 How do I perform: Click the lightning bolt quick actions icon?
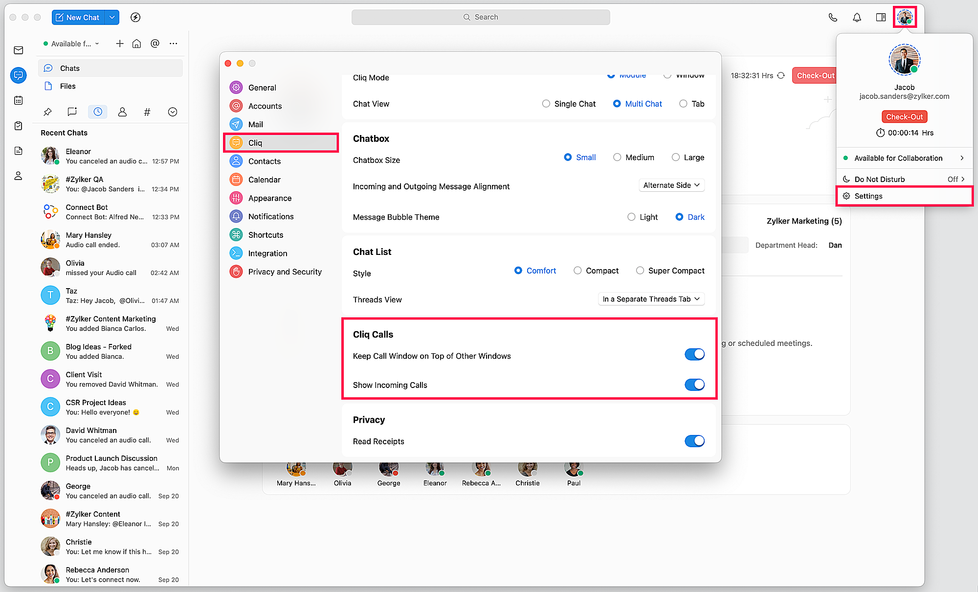click(x=135, y=18)
